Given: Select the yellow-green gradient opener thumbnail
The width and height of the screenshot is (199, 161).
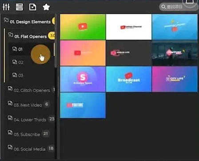Looking at the screenshot, I should pos(83,27).
